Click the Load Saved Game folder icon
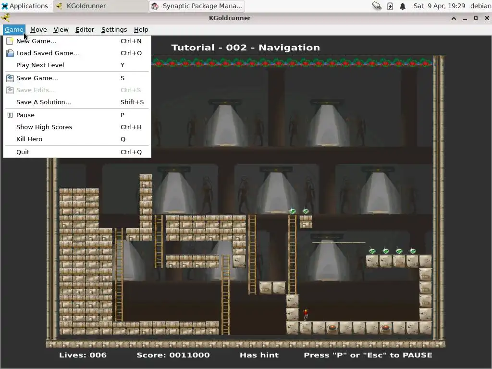 (10, 53)
